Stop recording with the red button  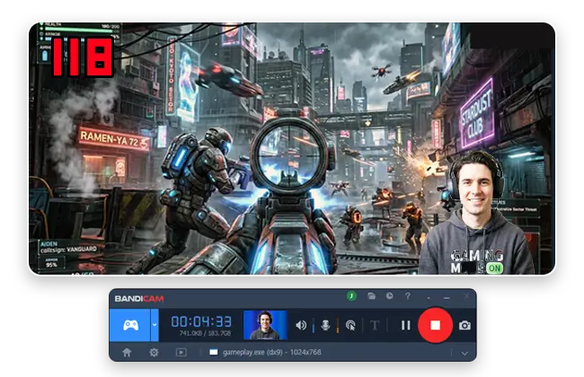tap(435, 325)
